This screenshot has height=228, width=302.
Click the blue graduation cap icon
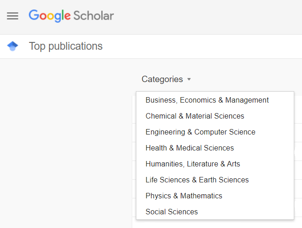[x=12, y=46]
